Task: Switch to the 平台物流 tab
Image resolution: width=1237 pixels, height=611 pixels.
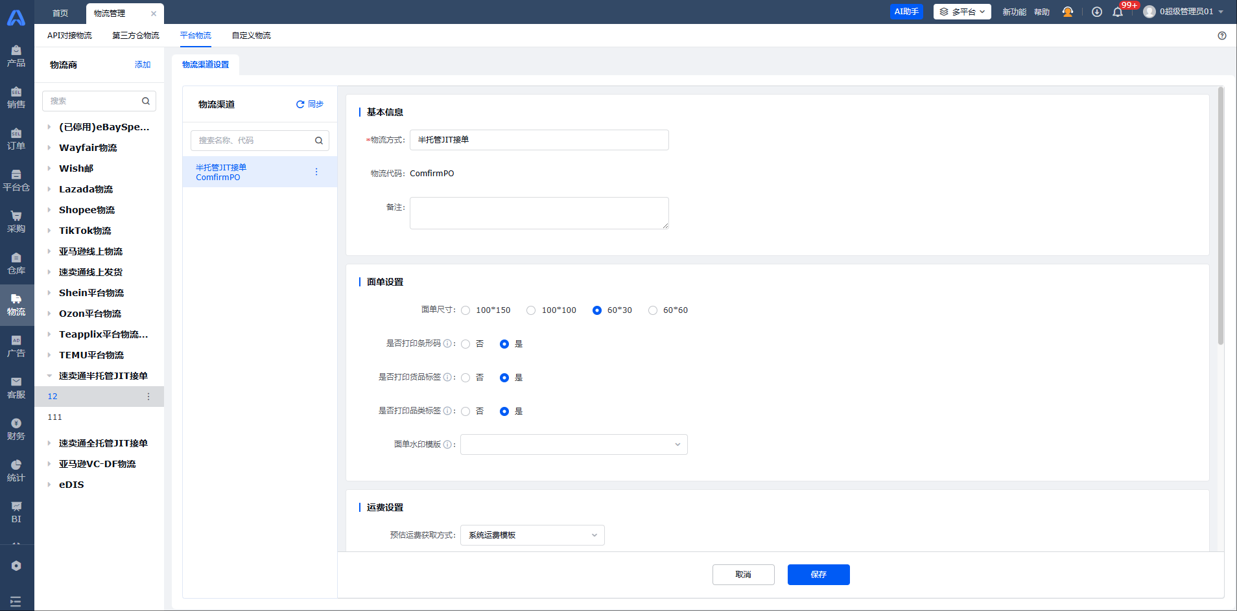Action: [x=196, y=36]
